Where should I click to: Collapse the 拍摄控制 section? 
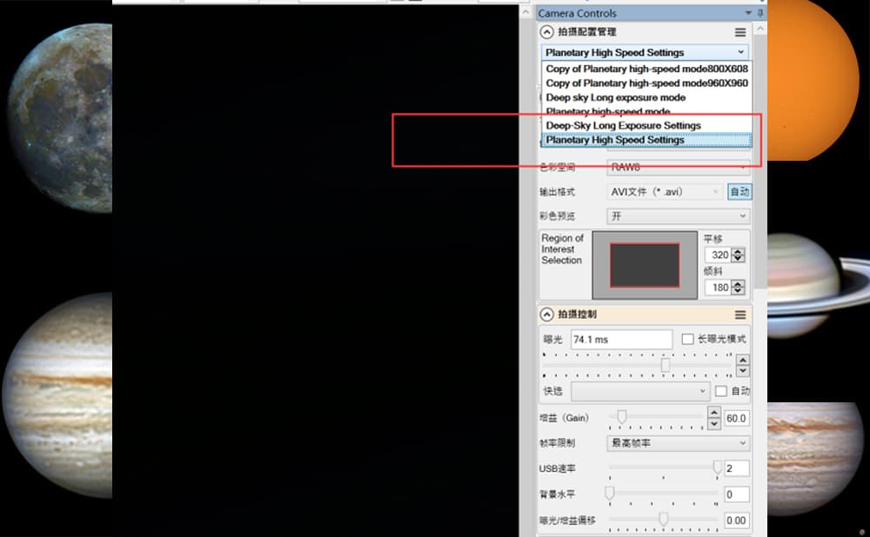coord(546,315)
